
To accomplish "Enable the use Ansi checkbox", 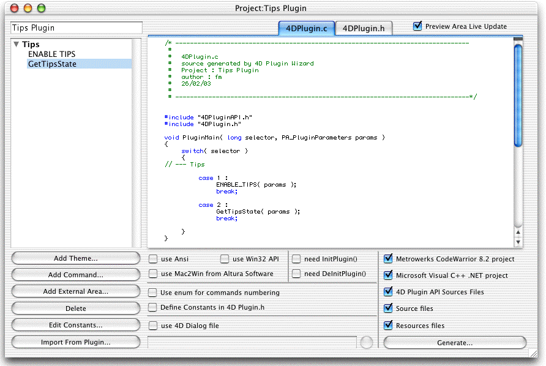I will [153, 259].
